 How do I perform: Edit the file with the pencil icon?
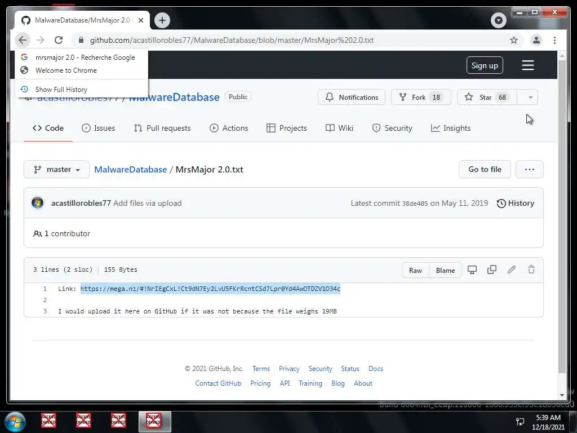point(511,269)
